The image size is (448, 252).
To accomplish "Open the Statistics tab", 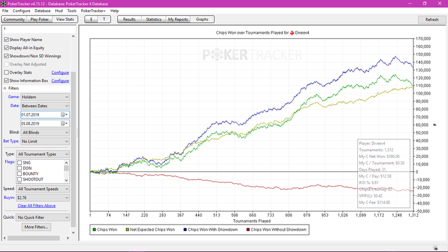I will tap(154, 19).
